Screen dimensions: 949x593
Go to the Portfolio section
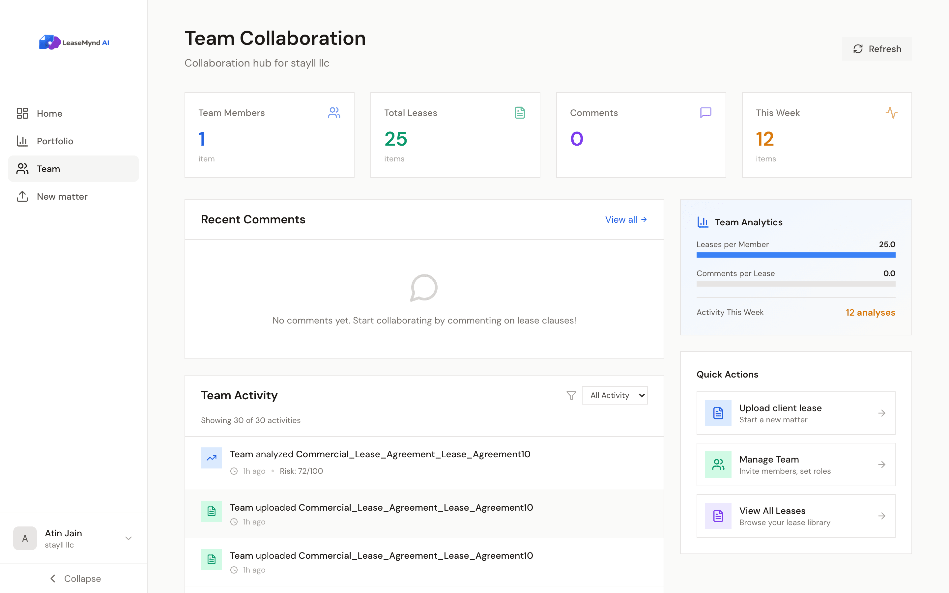pos(73,141)
